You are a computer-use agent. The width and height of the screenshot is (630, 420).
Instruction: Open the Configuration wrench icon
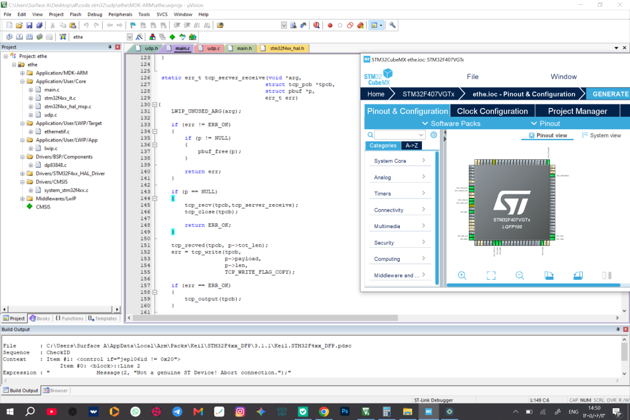point(393,25)
